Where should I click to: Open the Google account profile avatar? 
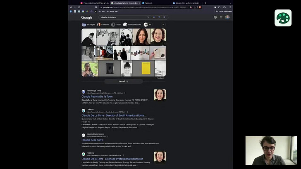click(227, 17)
